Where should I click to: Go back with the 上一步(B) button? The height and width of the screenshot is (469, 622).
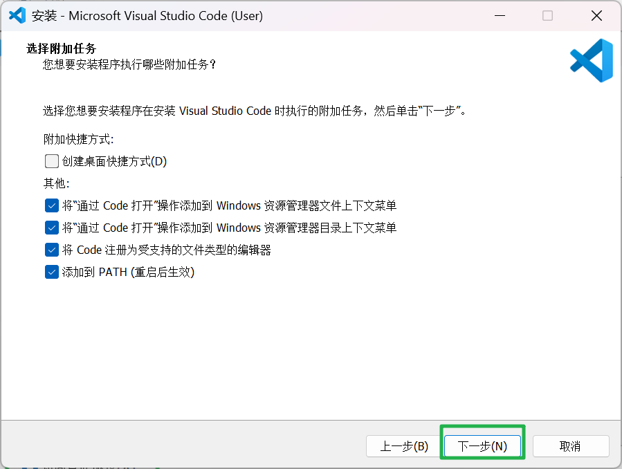[404, 446]
